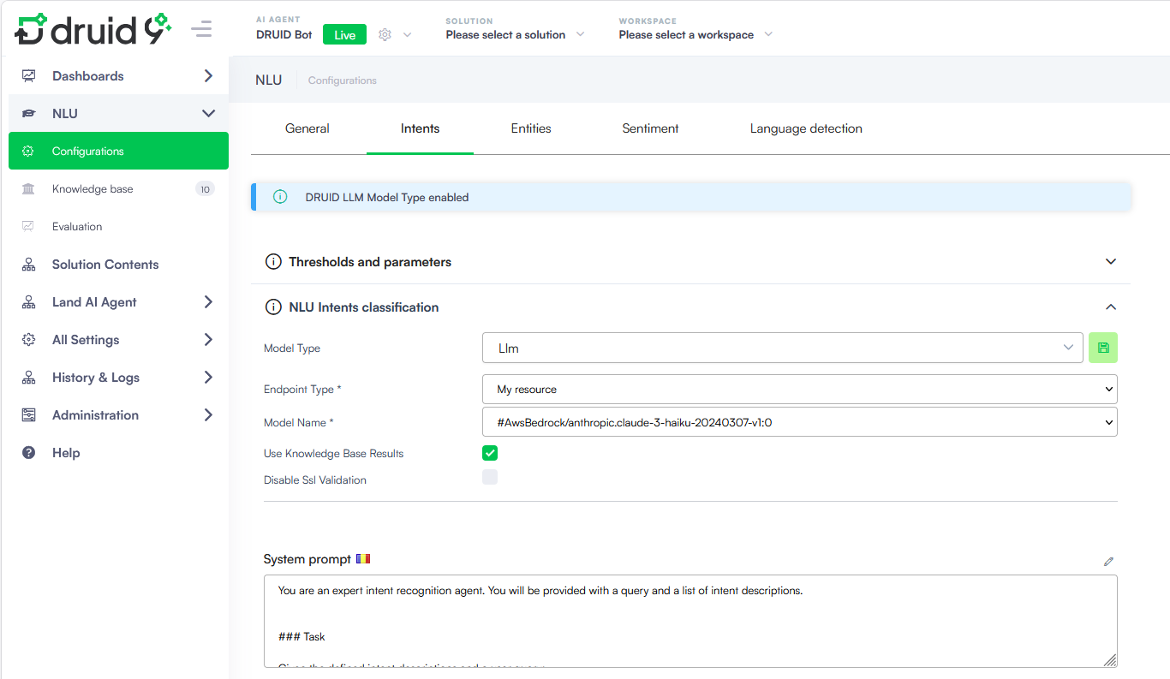Click the hamburger menu collapse icon
Image resolution: width=1170 pixels, height=679 pixels.
(201, 30)
